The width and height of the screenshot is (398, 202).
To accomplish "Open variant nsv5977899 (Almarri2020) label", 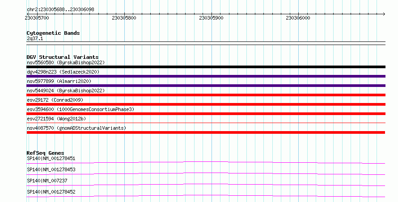I will [59, 81].
